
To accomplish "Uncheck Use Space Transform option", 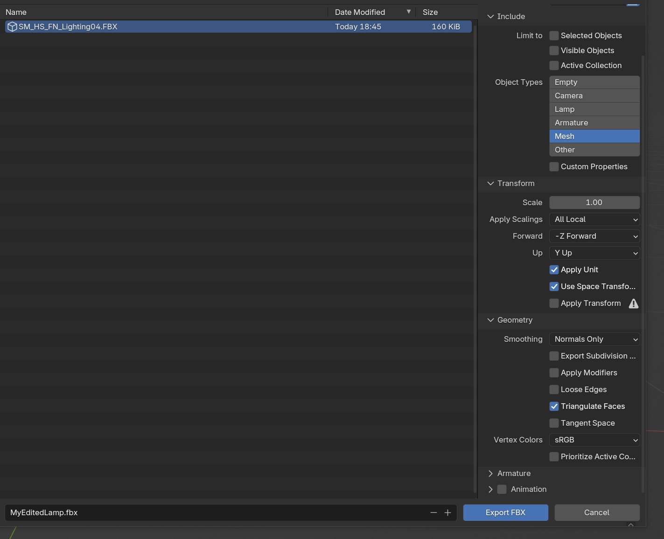I will [x=554, y=286].
